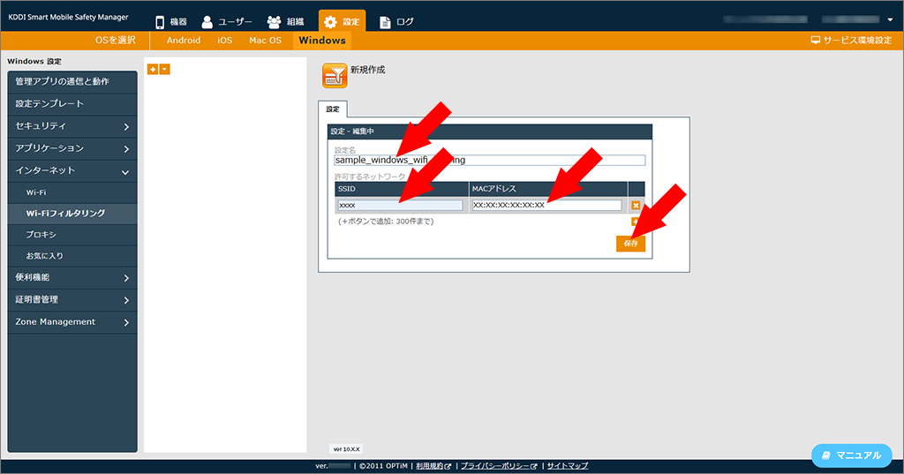Image resolution: width=904 pixels, height=474 pixels.
Task: Open the プライバシーポリシー footer link
Action: (499, 466)
